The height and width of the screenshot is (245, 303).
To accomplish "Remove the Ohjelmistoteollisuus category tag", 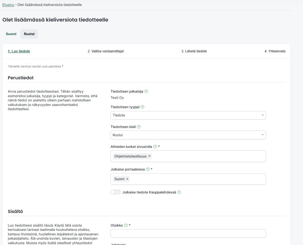I will tap(149, 156).
